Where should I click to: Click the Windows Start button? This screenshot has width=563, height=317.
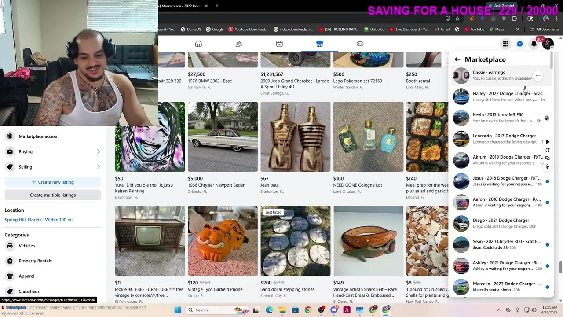pyautogui.click(x=178, y=310)
